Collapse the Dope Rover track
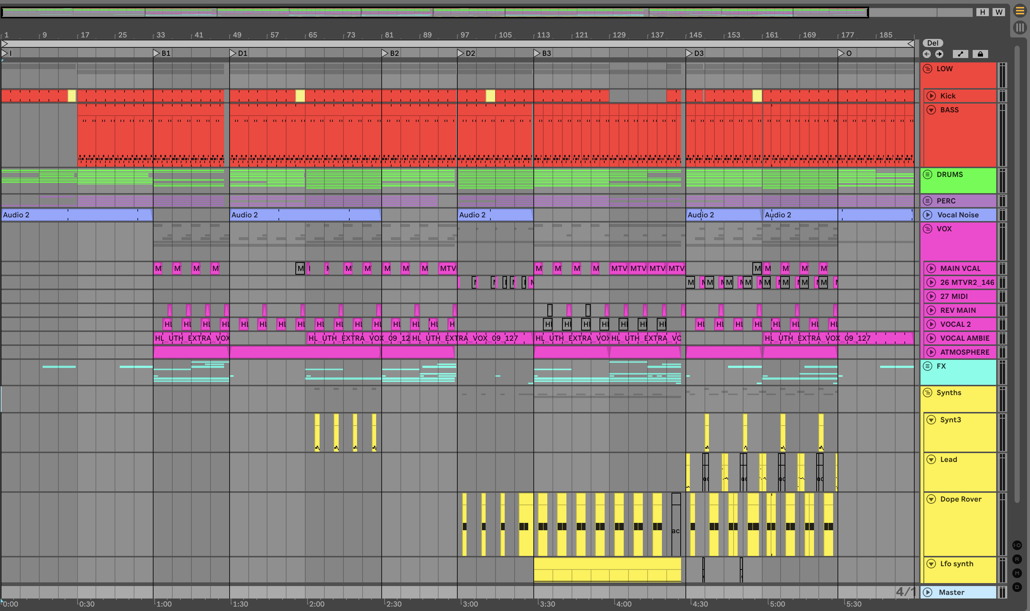The image size is (1030, 611). pyautogui.click(x=931, y=499)
